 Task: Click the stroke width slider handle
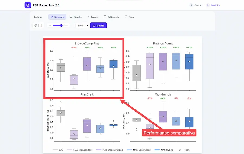click(62, 25)
